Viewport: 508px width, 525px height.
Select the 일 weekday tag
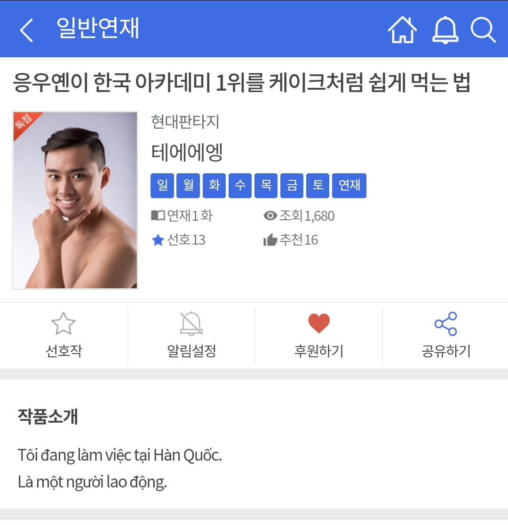pyautogui.click(x=162, y=185)
